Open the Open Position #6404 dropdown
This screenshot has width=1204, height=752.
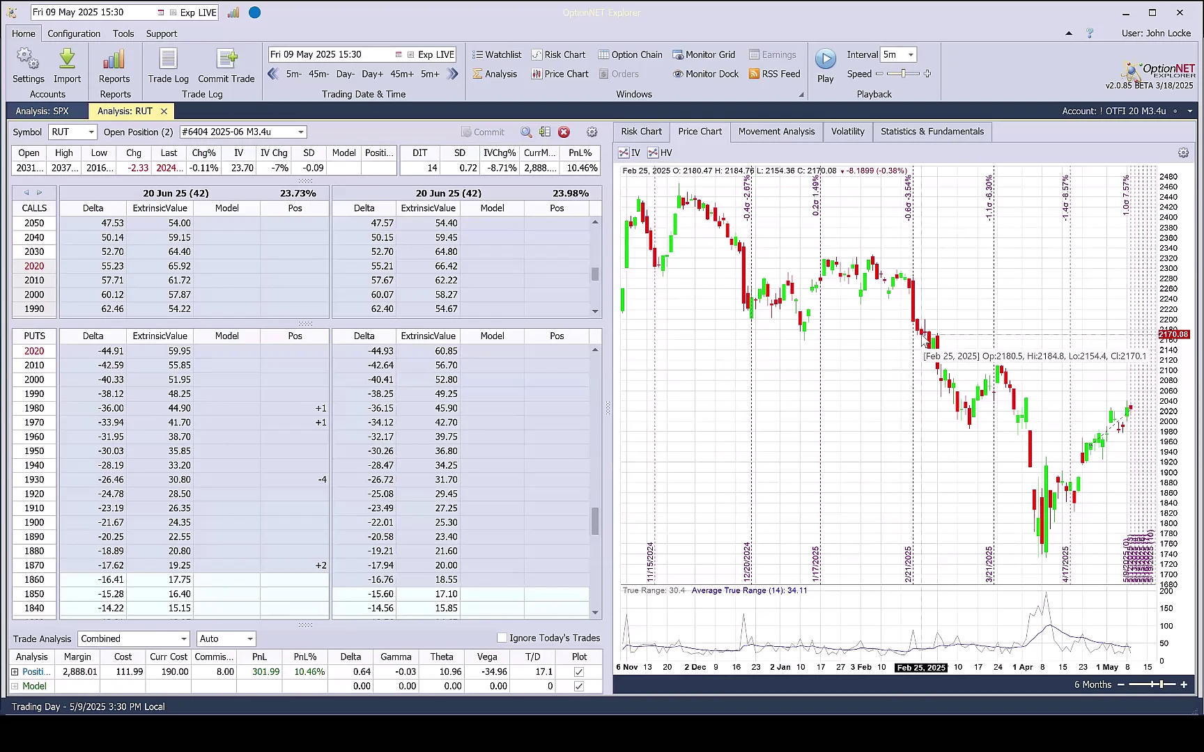point(300,132)
